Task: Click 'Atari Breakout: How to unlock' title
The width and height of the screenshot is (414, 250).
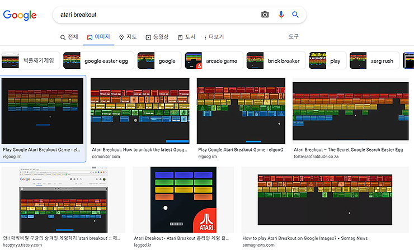Action: point(139,150)
